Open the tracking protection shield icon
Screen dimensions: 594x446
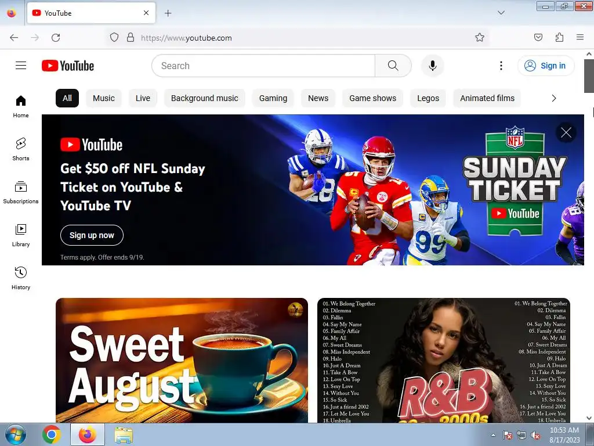[114, 37]
